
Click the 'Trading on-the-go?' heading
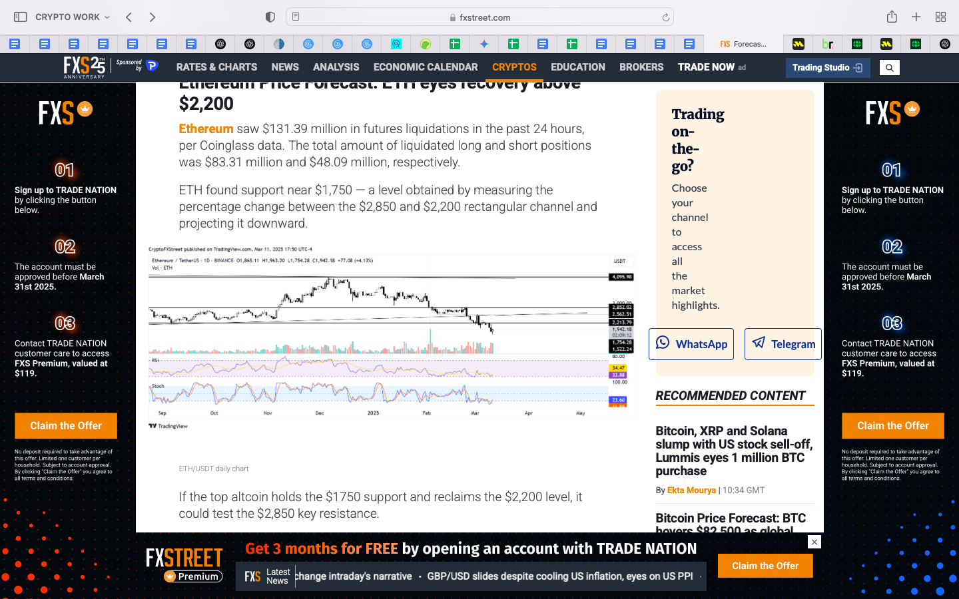point(698,140)
